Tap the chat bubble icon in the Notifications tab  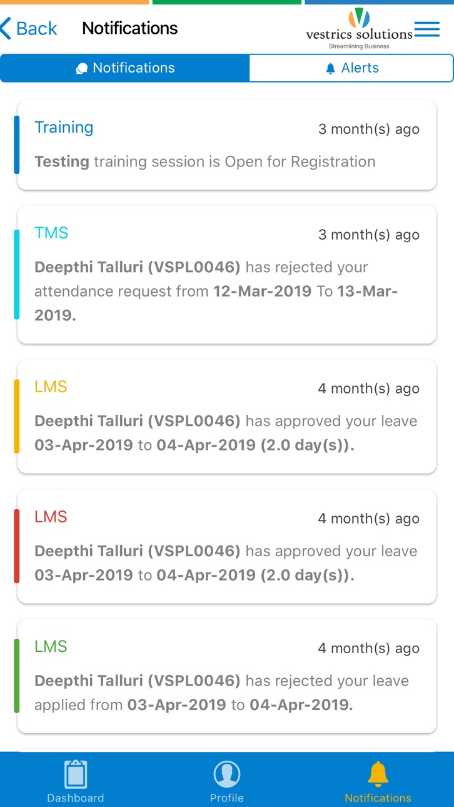(81, 69)
